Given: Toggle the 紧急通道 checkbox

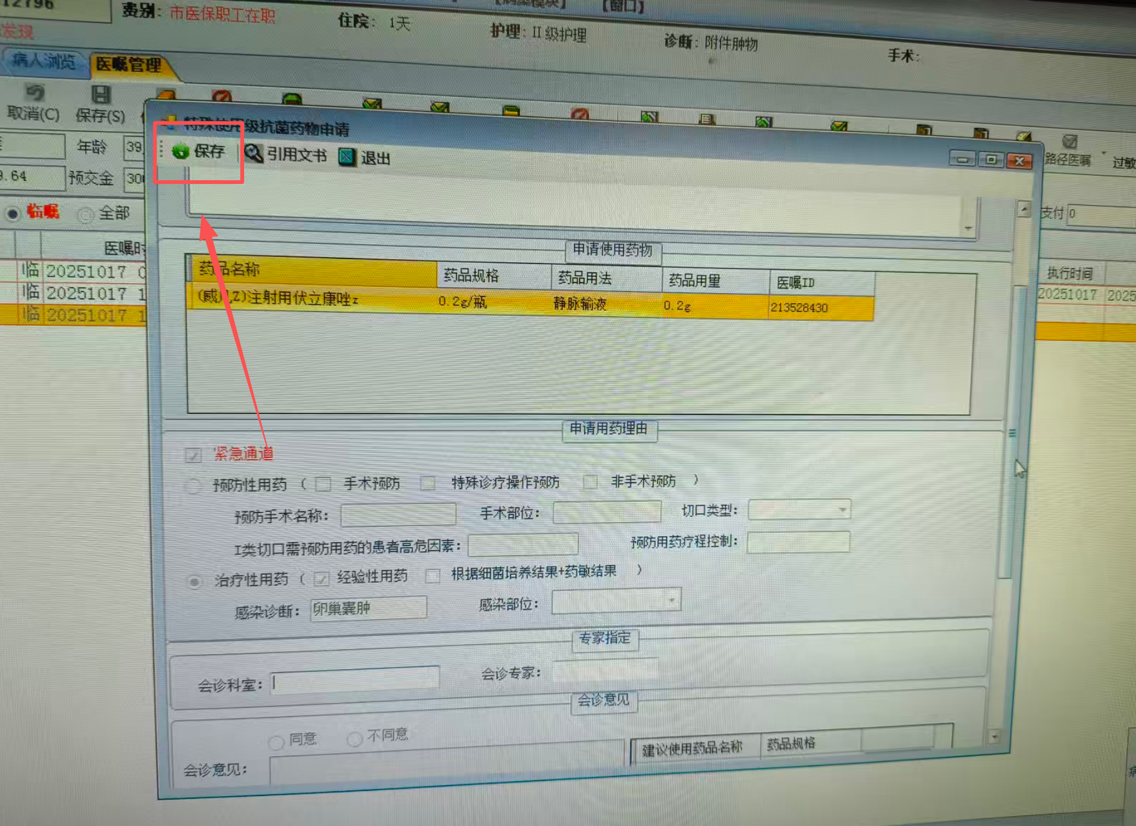Looking at the screenshot, I should tap(193, 455).
